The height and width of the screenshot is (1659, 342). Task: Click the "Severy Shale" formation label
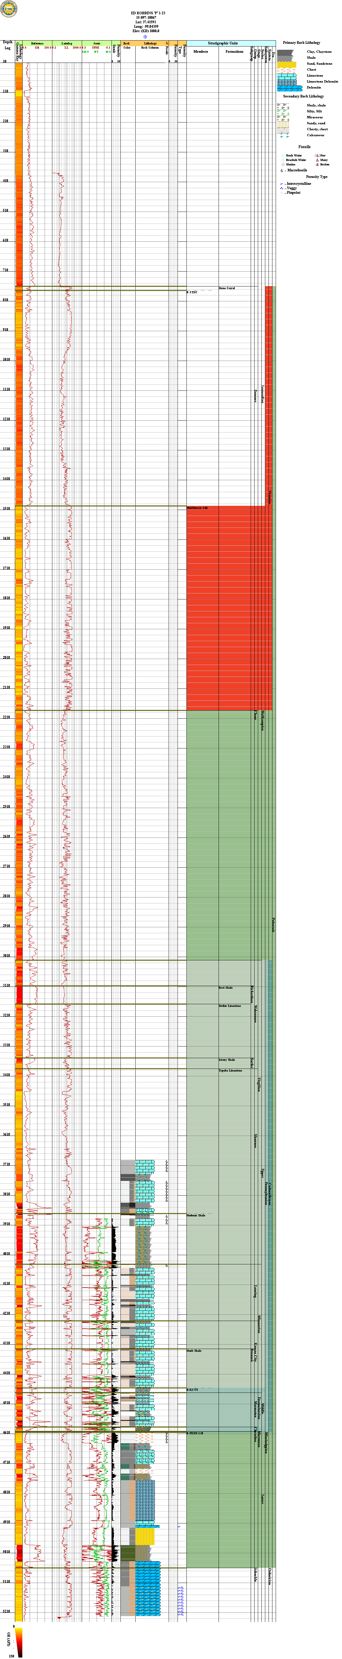pos(227,1060)
